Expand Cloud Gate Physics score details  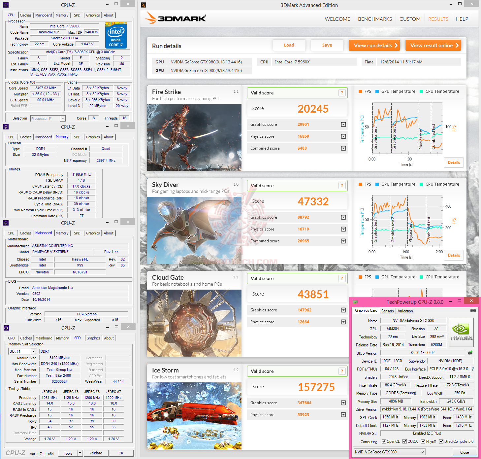point(343,322)
